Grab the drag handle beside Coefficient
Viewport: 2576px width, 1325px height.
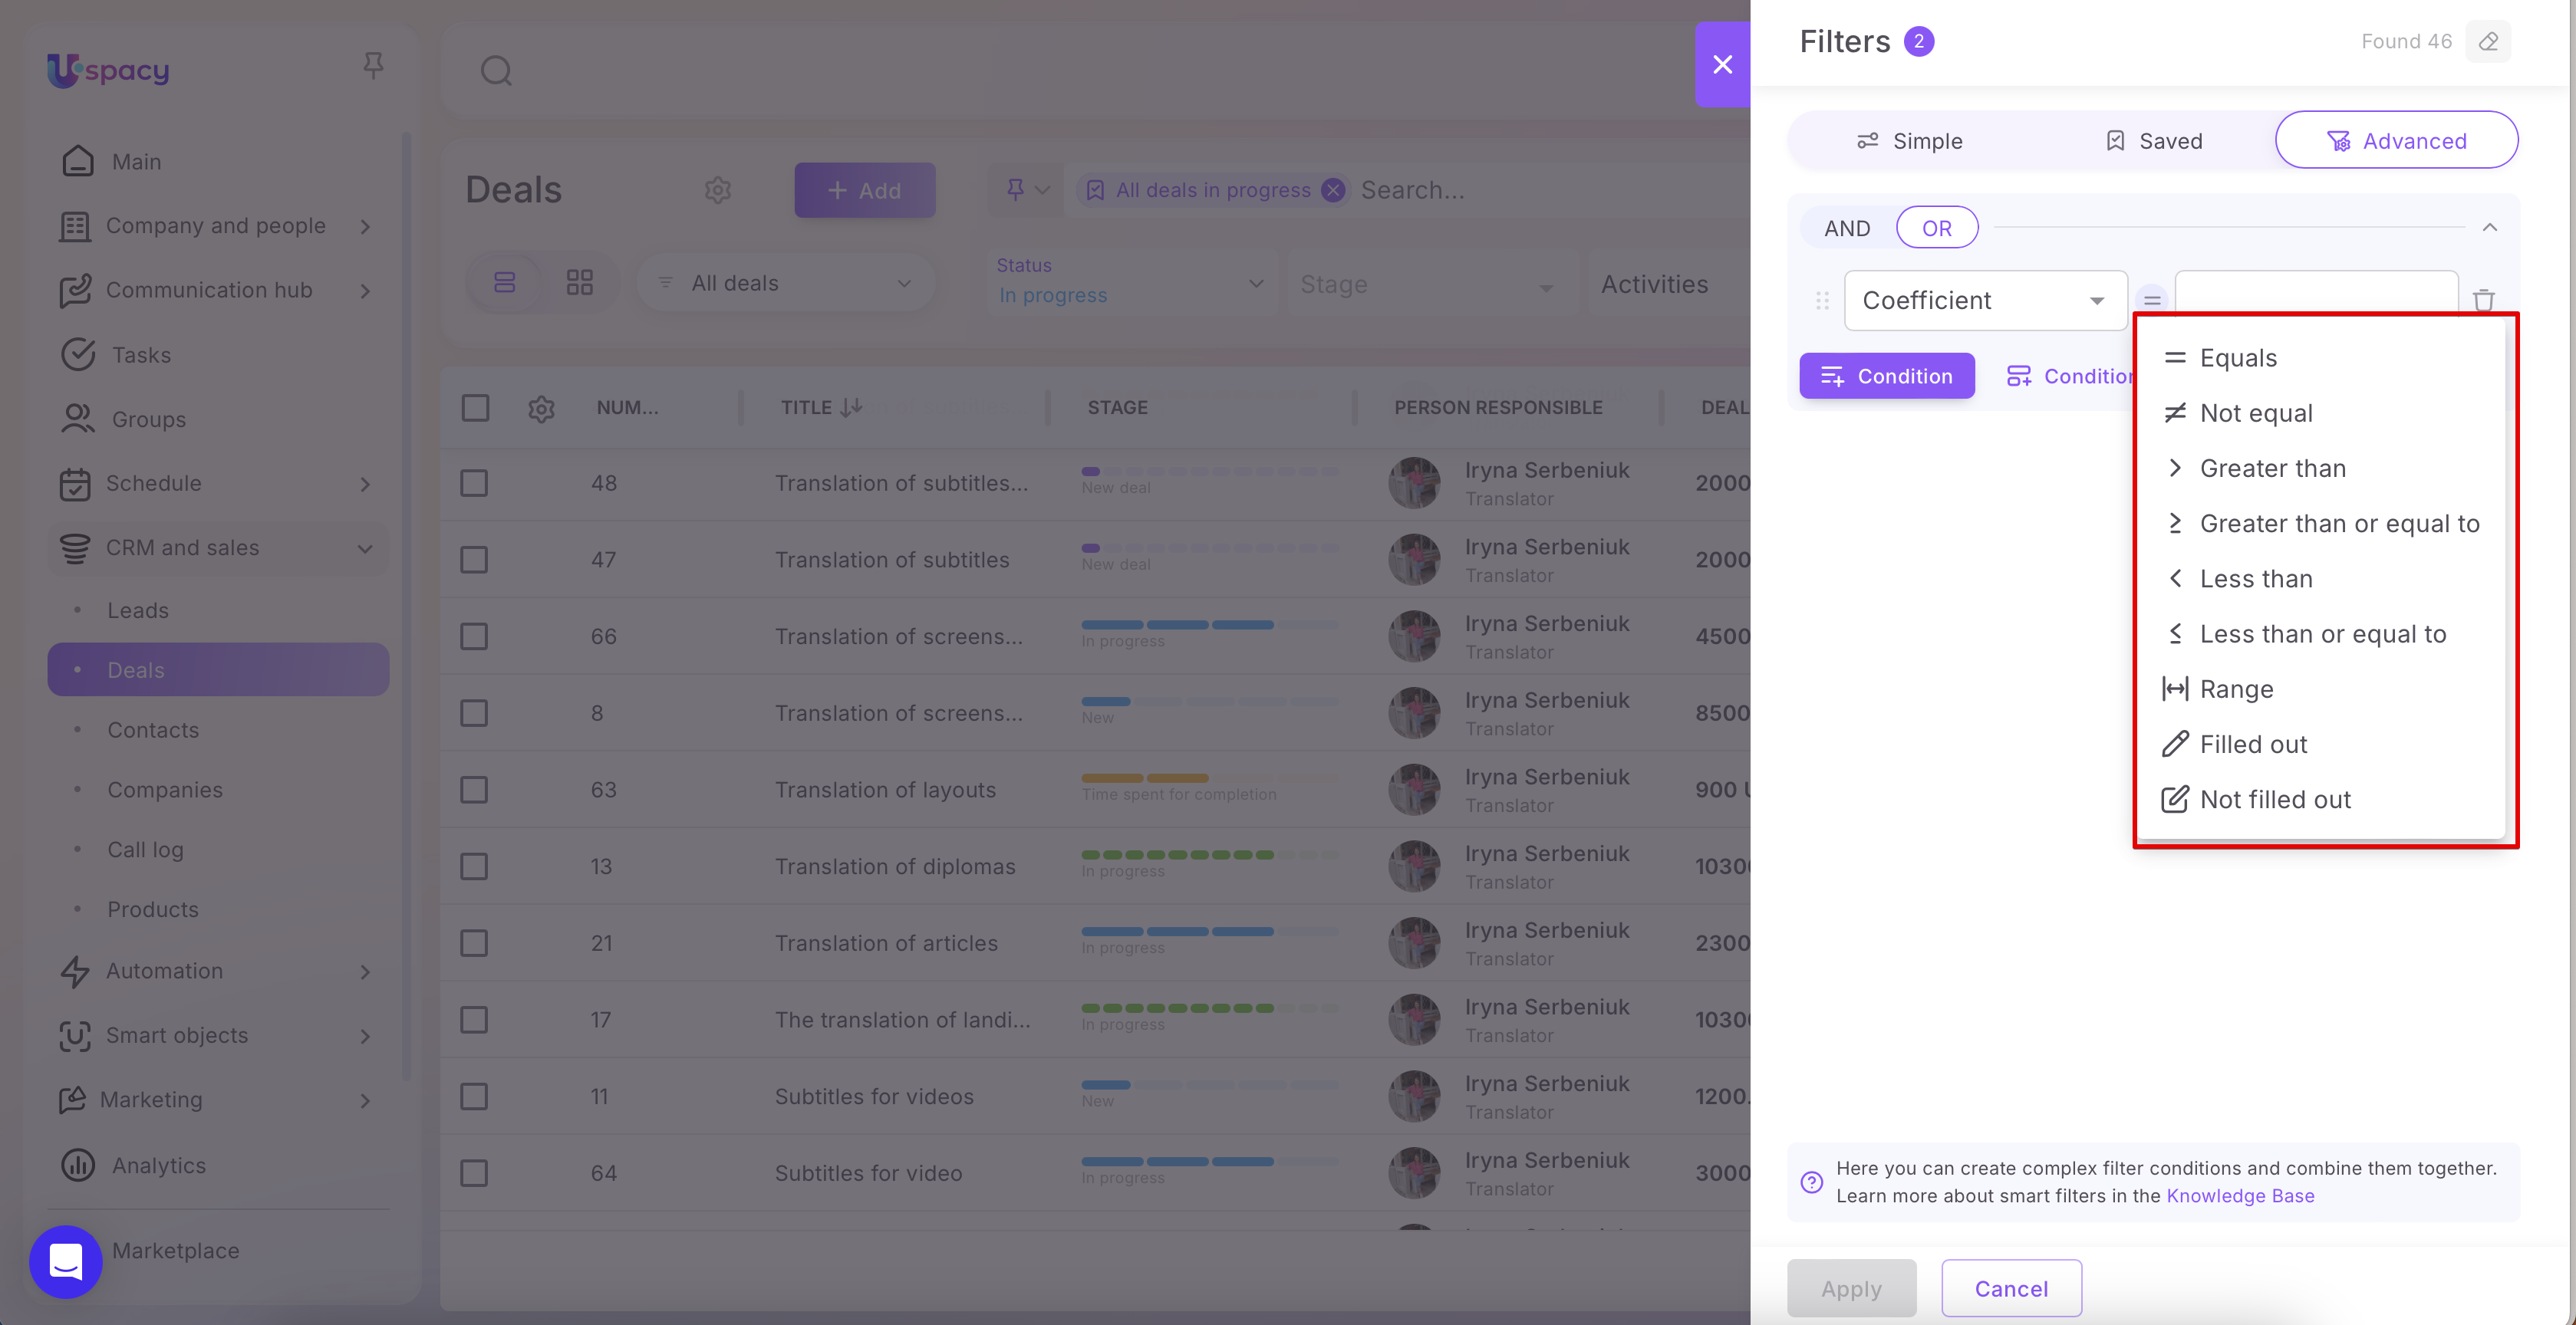point(1822,300)
